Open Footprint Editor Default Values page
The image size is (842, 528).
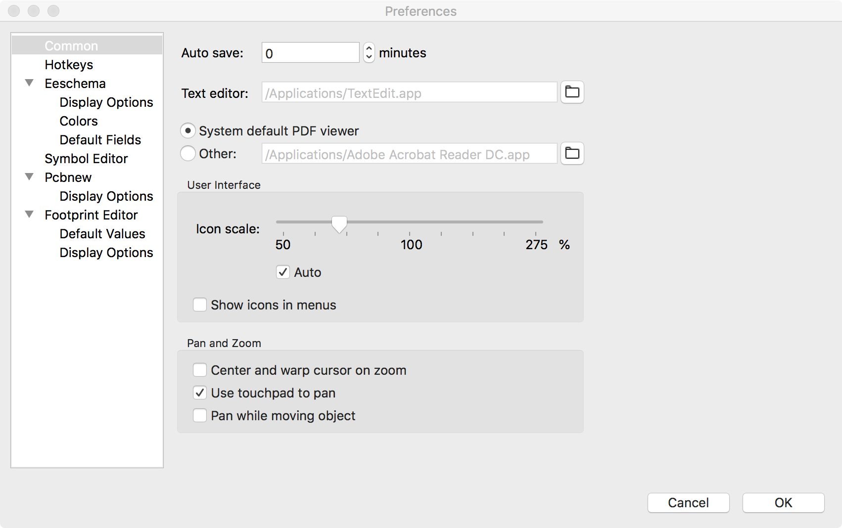coord(102,234)
